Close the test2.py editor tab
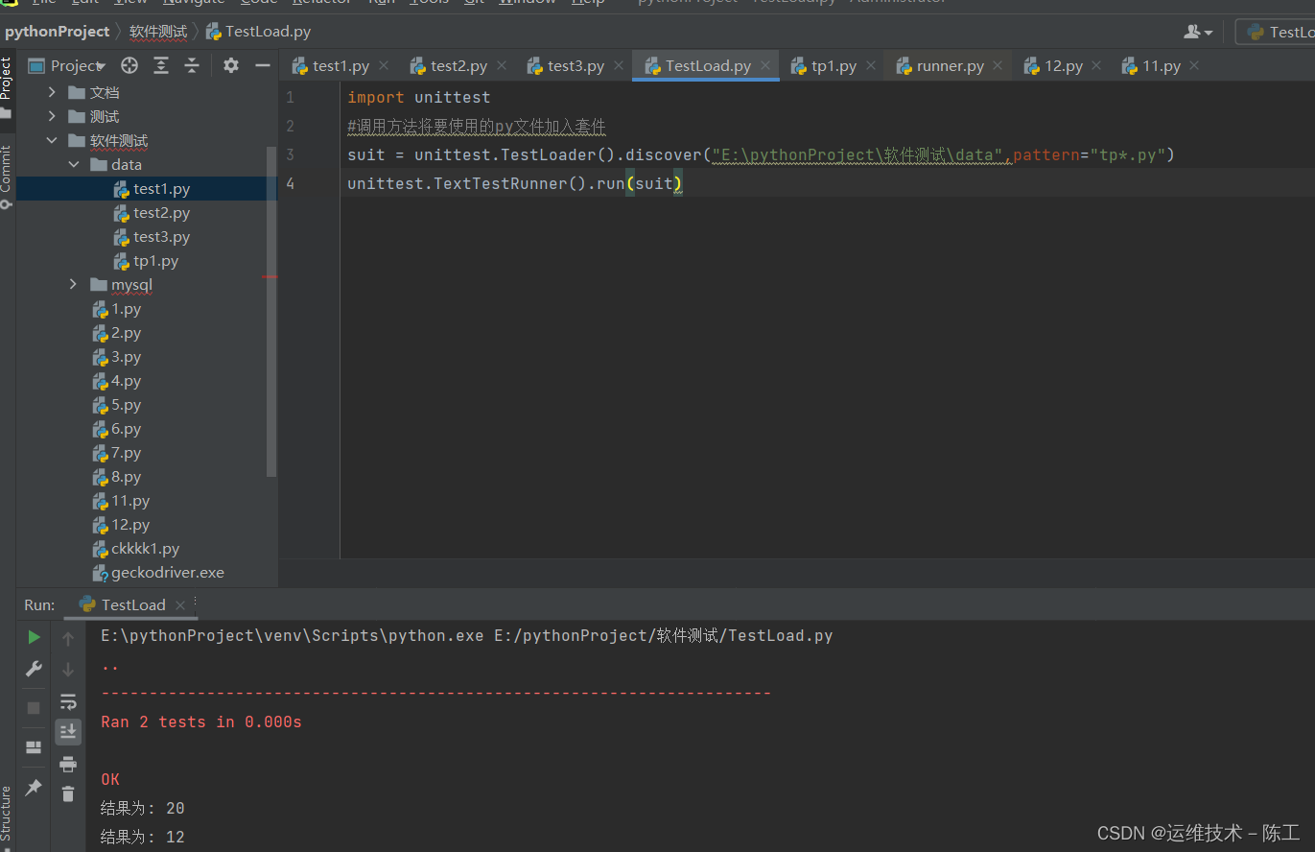This screenshot has height=852, width=1315. (x=502, y=65)
